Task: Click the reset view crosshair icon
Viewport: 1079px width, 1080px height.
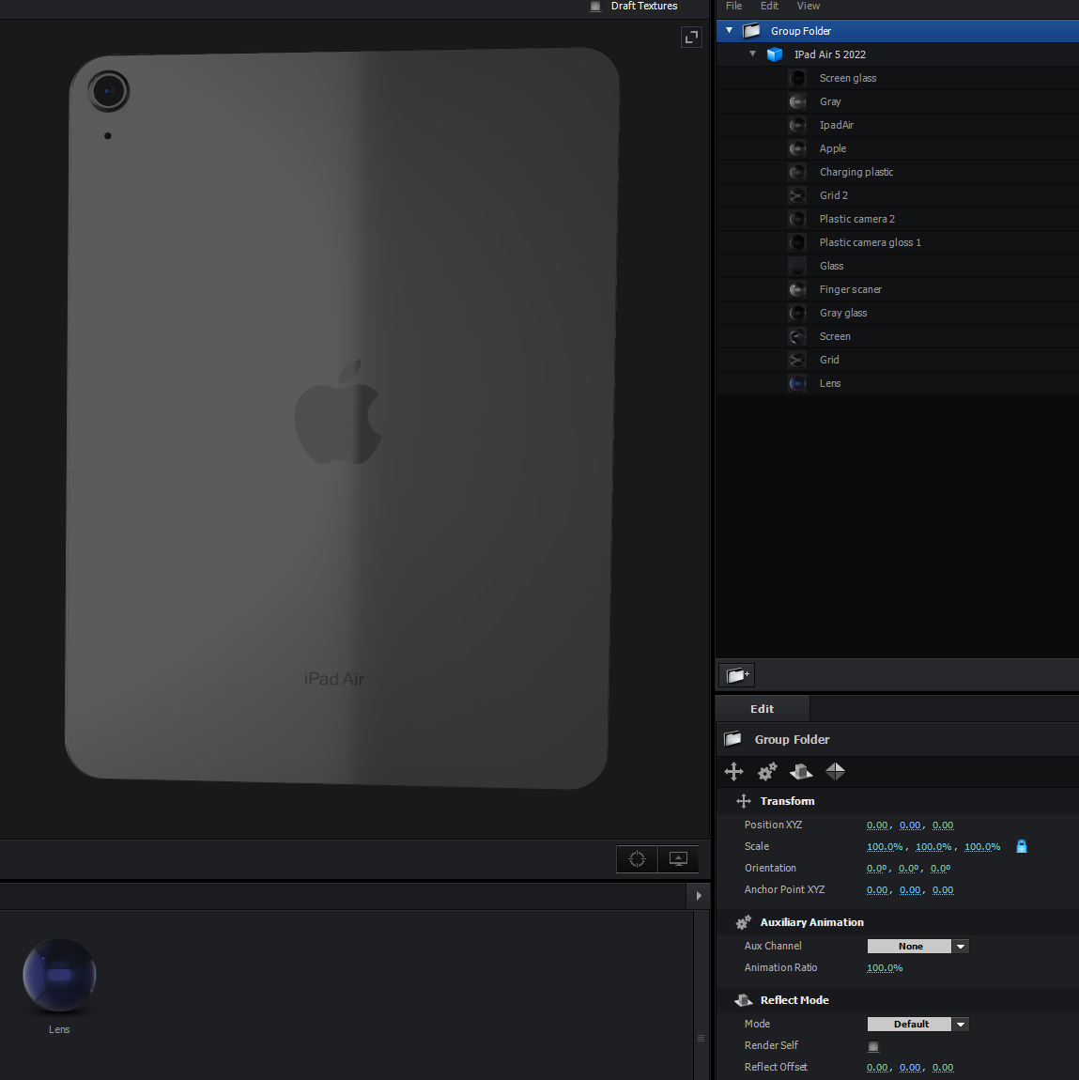Action: click(637, 859)
